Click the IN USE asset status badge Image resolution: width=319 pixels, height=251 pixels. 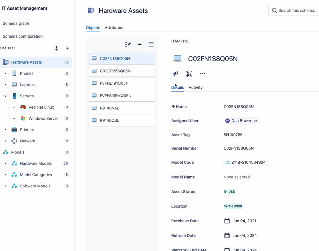pos(229,192)
